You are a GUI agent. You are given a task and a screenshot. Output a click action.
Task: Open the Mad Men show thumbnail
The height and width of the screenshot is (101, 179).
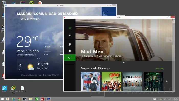click(x=91, y=81)
